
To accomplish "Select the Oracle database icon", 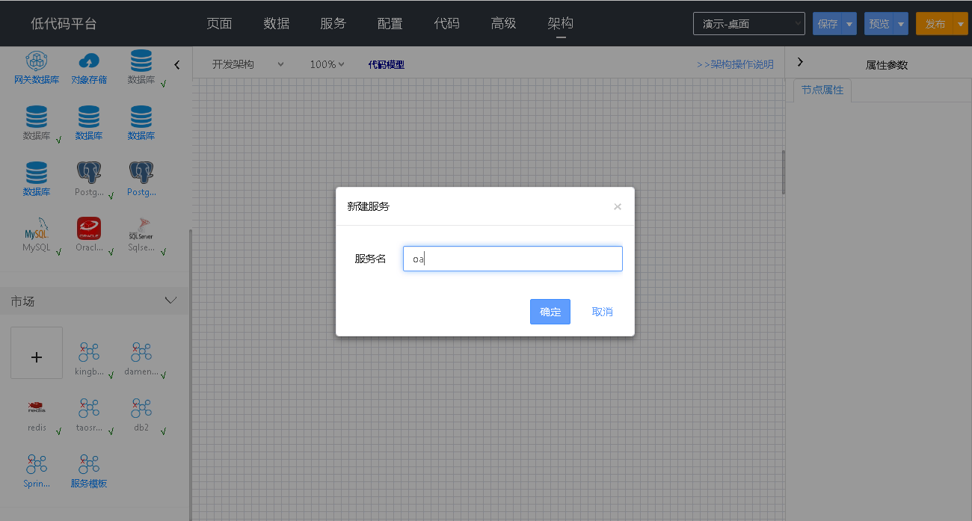I will tap(89, 228).
